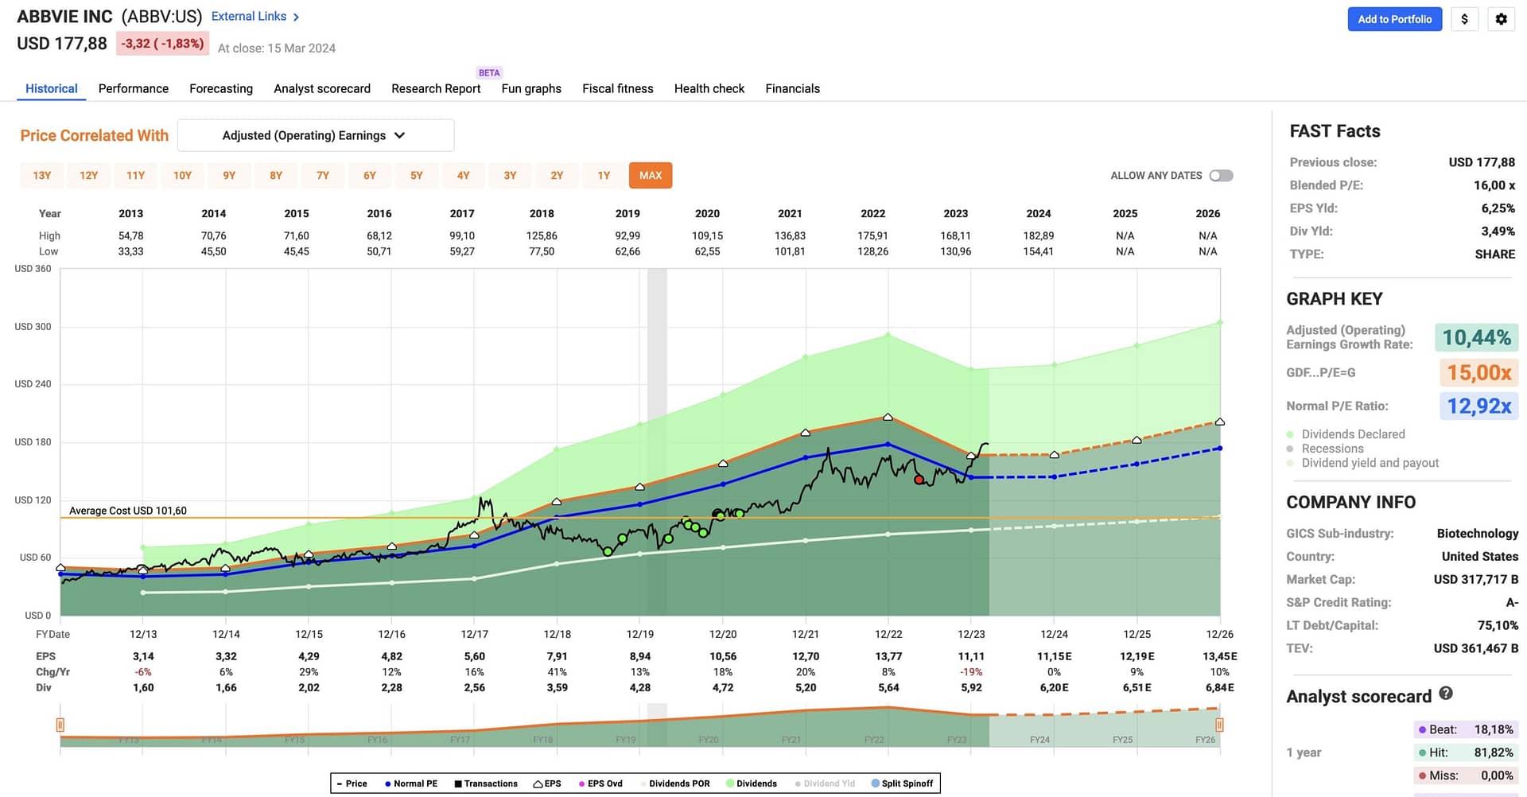Toggle Dividend yield and payout option
The height and width of the screenshot is (797, 1527).
click(x=1362, y=463)
